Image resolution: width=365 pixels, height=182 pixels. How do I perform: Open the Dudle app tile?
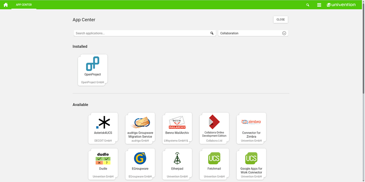(x=103, y=164)
